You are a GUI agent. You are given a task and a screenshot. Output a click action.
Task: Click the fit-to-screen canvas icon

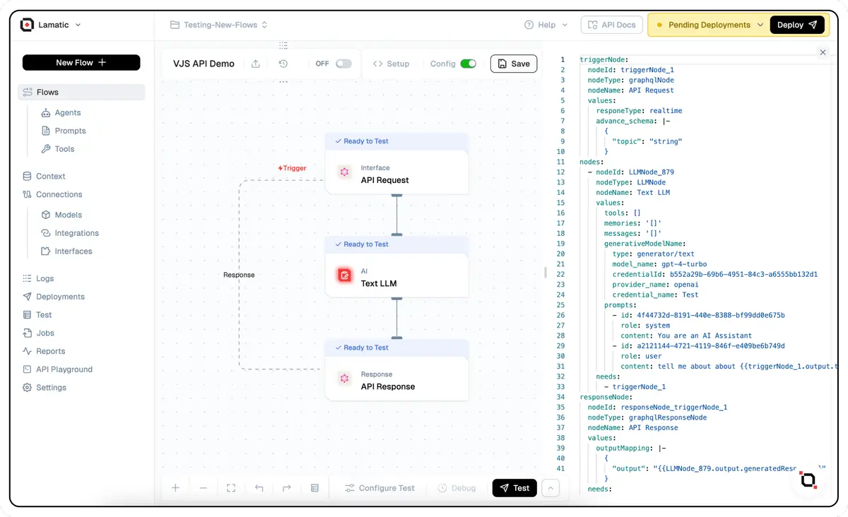click(x=231, y=488)
